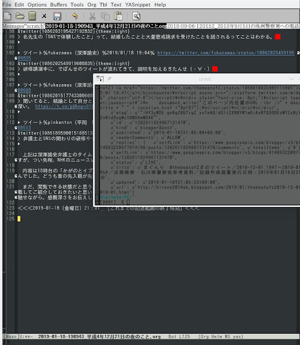Select the 2019-01-18-190943 org buffer tab
The height and width of the screenshot is (345, 300).
(x=106, y=26)
